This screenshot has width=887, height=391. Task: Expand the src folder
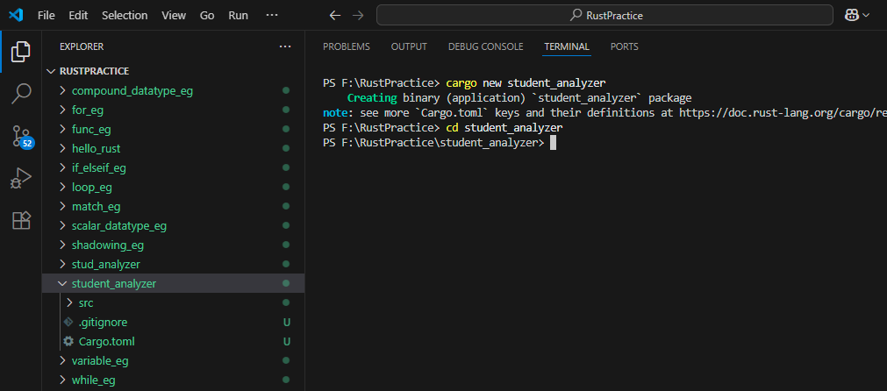173,302
